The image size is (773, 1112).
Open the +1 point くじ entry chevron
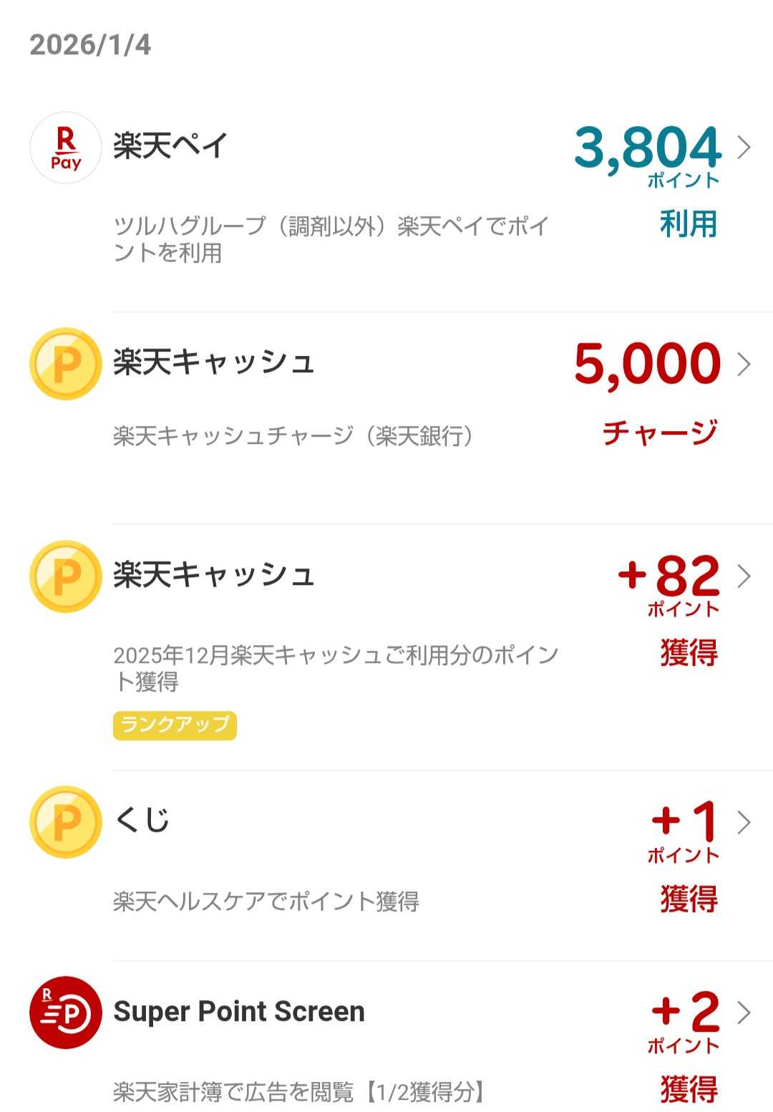[744, 822]
